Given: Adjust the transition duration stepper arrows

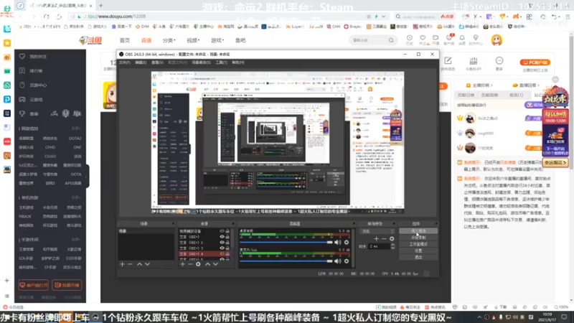Looking at the screenshot, I should [x=392, y=246].
